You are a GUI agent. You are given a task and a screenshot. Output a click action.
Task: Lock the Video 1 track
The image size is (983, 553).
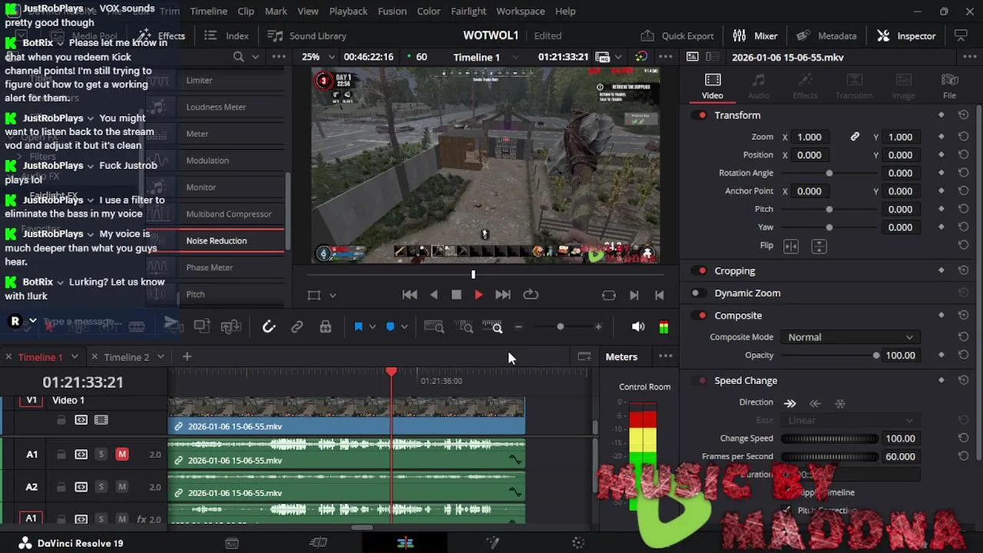tap(61, 420)
